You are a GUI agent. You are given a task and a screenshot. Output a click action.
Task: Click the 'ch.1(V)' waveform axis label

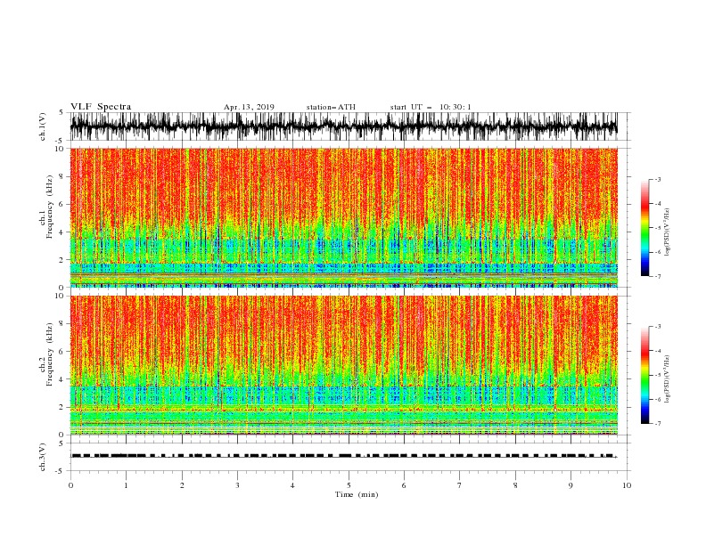click(43, 126)
